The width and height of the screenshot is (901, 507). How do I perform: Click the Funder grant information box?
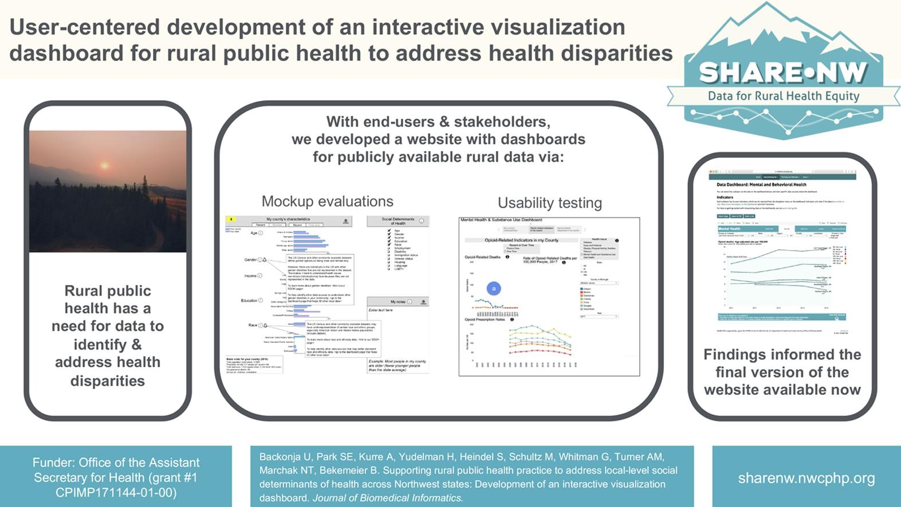[116, 477]
